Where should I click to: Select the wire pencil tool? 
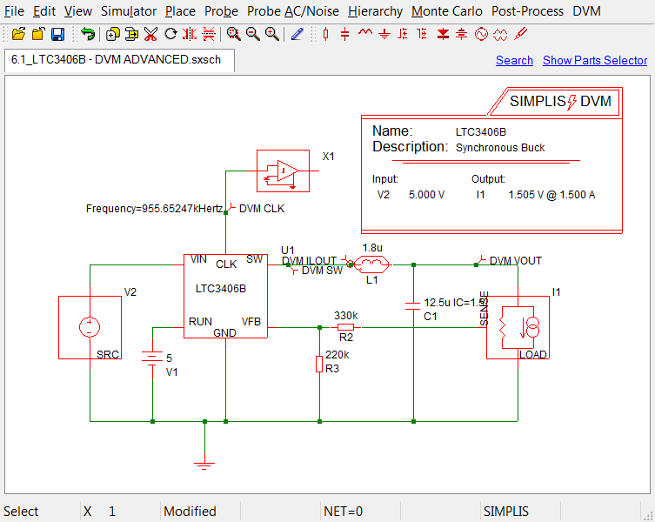pos(297,34)
